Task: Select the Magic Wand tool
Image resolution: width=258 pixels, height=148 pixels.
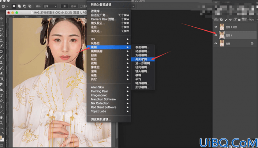Action: tap(1, 35)
